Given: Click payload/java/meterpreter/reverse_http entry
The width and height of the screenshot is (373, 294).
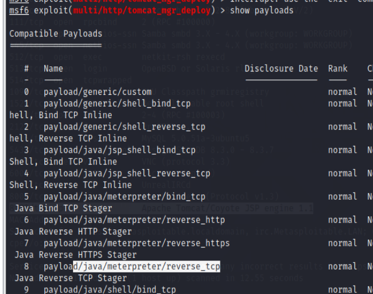Looking at the screenshot, I should [134, 220].
